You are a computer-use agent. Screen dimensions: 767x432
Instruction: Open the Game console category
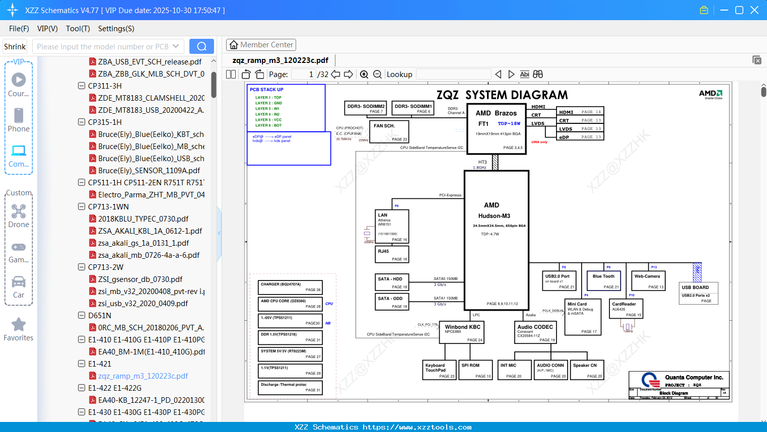click(x=19, y=252)
